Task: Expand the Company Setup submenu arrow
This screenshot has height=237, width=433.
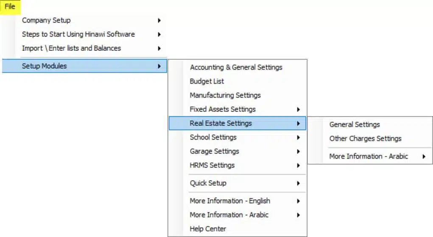Action: point(159,20)
